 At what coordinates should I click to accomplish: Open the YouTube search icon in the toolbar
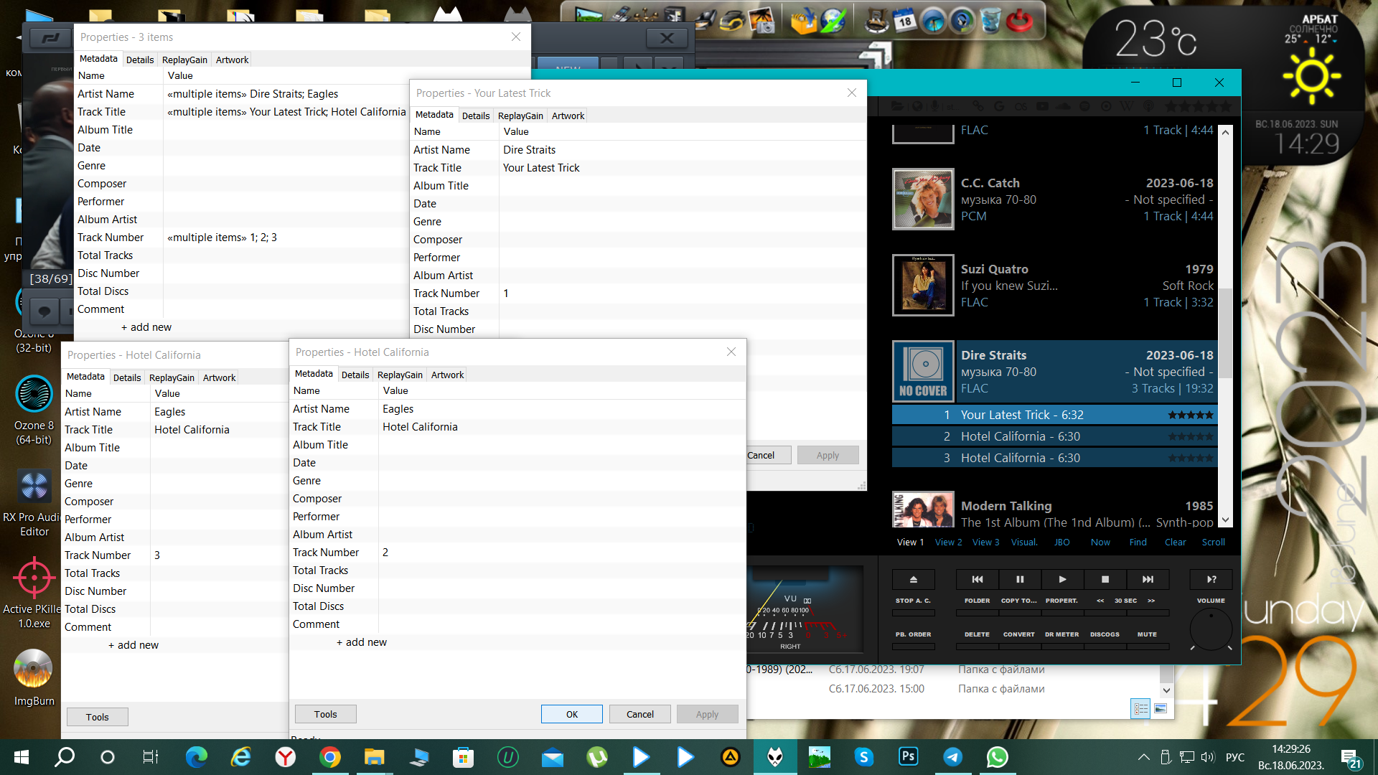(1042, 106)
